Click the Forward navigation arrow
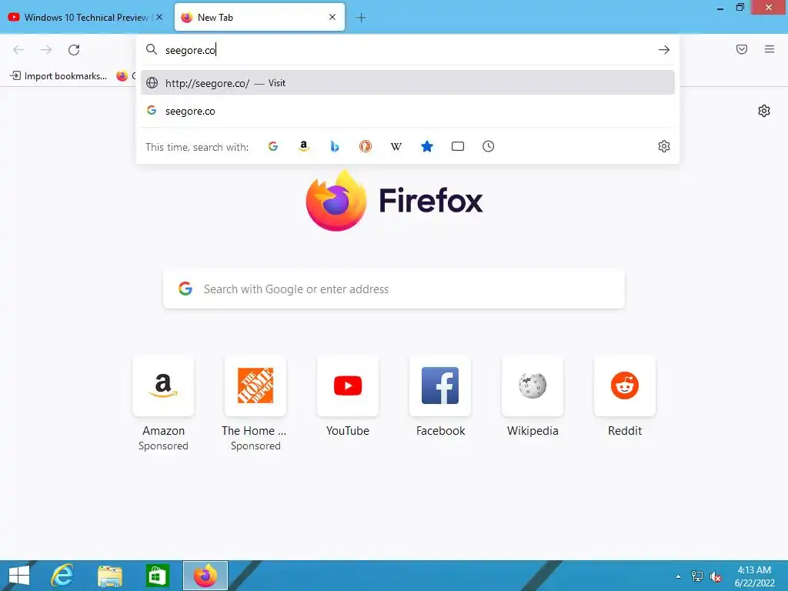The width and height of the screenshot is (788, 591). [46, 50]
